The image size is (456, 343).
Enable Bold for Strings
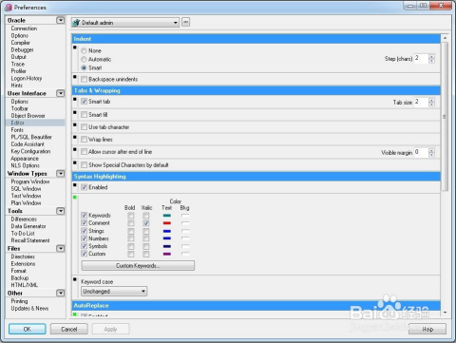(x=130, y=231)
